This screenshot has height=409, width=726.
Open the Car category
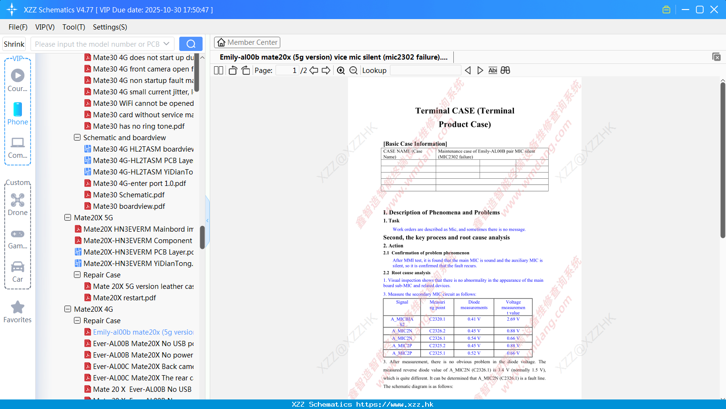pyautogui.click(x=18, y=272)
